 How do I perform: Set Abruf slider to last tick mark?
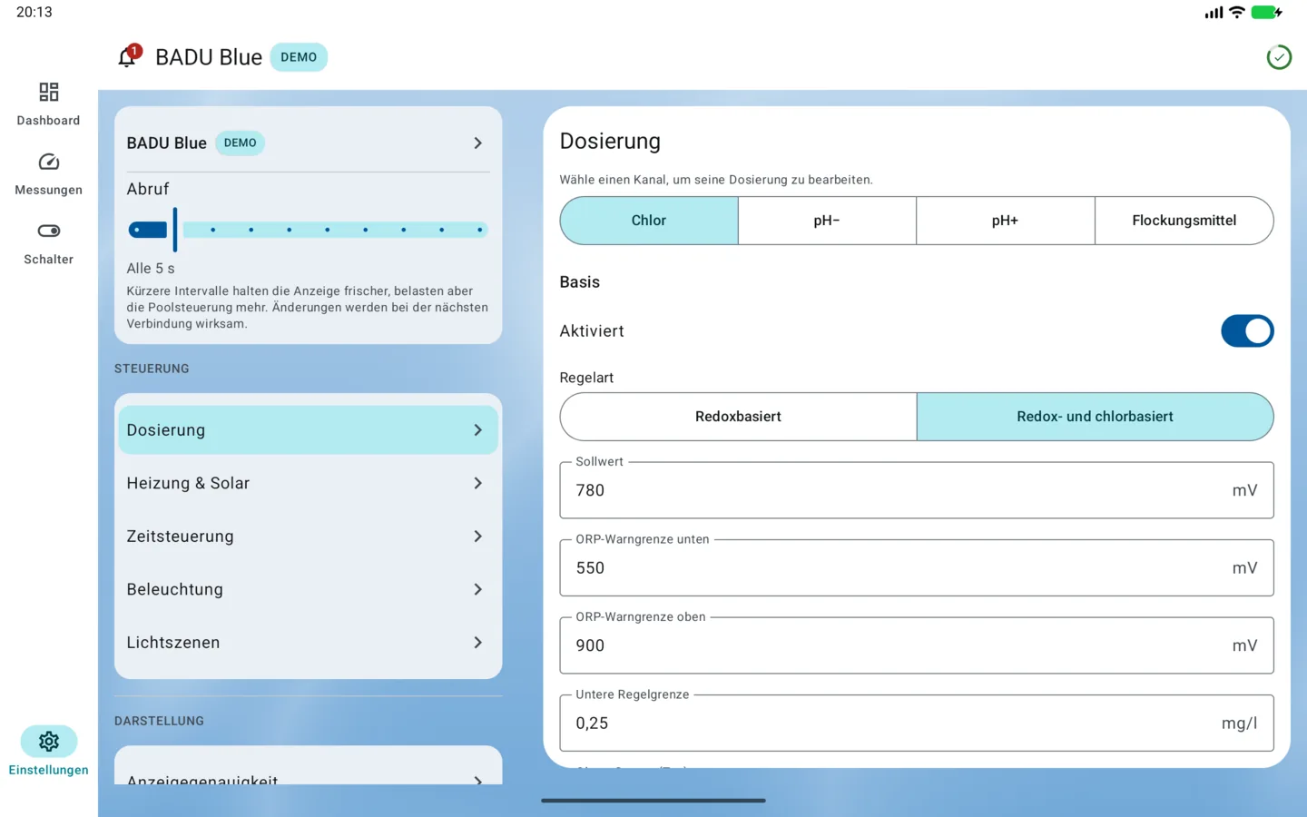pos(480,230)
